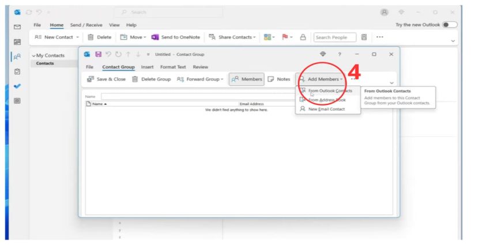Switch to the Send / Receive tab
The height and width of the screenshot is (245, 490).
click(x=86, y=25)
